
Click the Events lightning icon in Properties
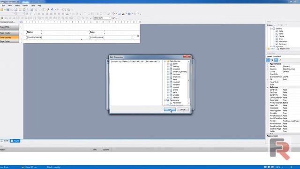click(x=280, y=60)
